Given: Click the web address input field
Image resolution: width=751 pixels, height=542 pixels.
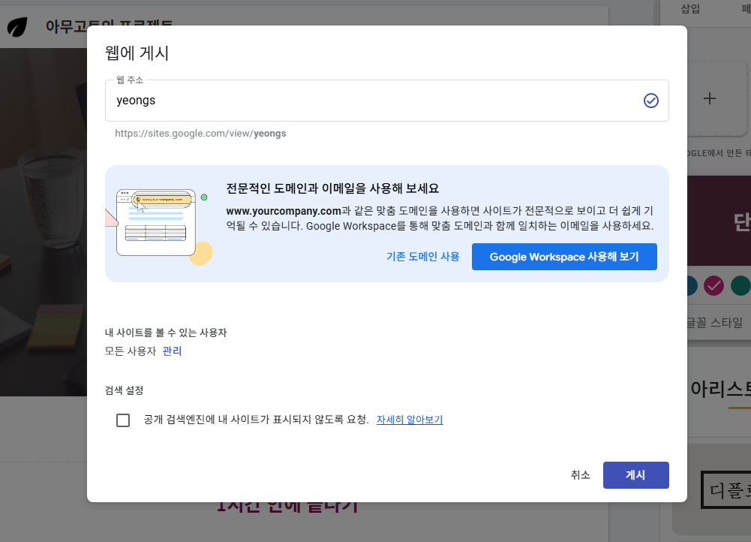Looking at the screenshot, I should coord(386,101).
